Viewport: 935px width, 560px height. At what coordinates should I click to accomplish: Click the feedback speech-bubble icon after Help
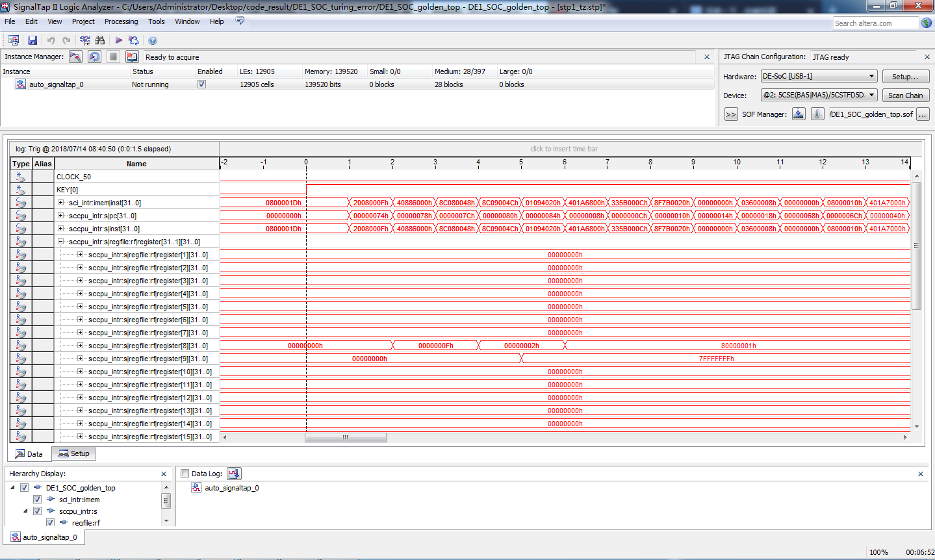tap(240, 21)
